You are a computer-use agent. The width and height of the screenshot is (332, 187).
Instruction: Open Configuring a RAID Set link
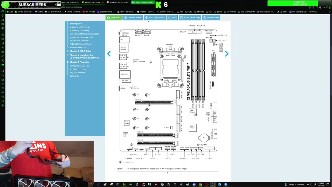(79, 66)
